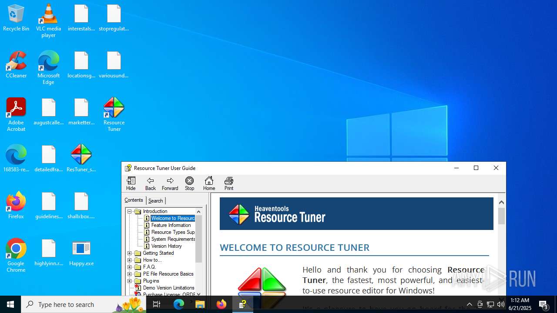The image size is (557, 313).
Task: Select the stopregulat... desktop file
Action: [x=114, y=18]
